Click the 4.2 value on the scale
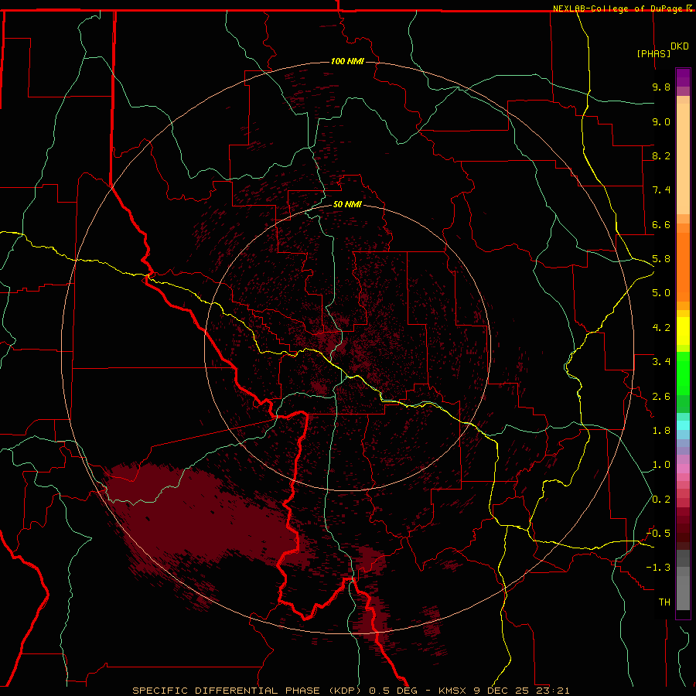696x696 pixels. 661,328
